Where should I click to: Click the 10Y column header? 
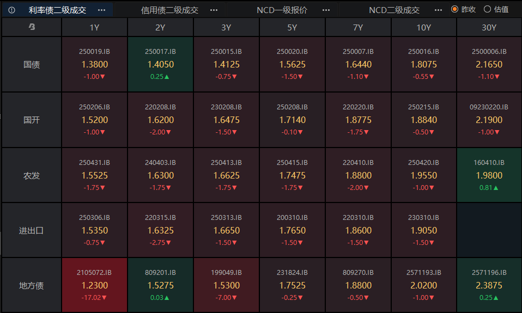[x=423, y=27]
